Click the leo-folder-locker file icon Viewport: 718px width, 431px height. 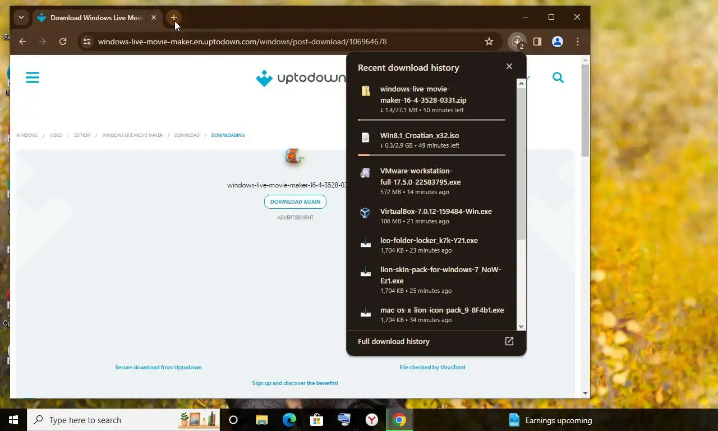pos(366,242)
